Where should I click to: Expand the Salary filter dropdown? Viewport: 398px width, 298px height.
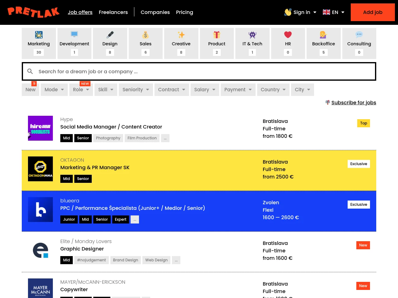[205, 90]
